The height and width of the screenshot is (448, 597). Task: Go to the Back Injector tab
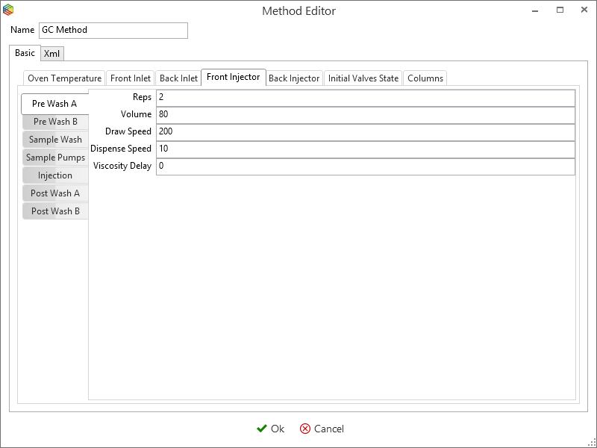(294, 78)
